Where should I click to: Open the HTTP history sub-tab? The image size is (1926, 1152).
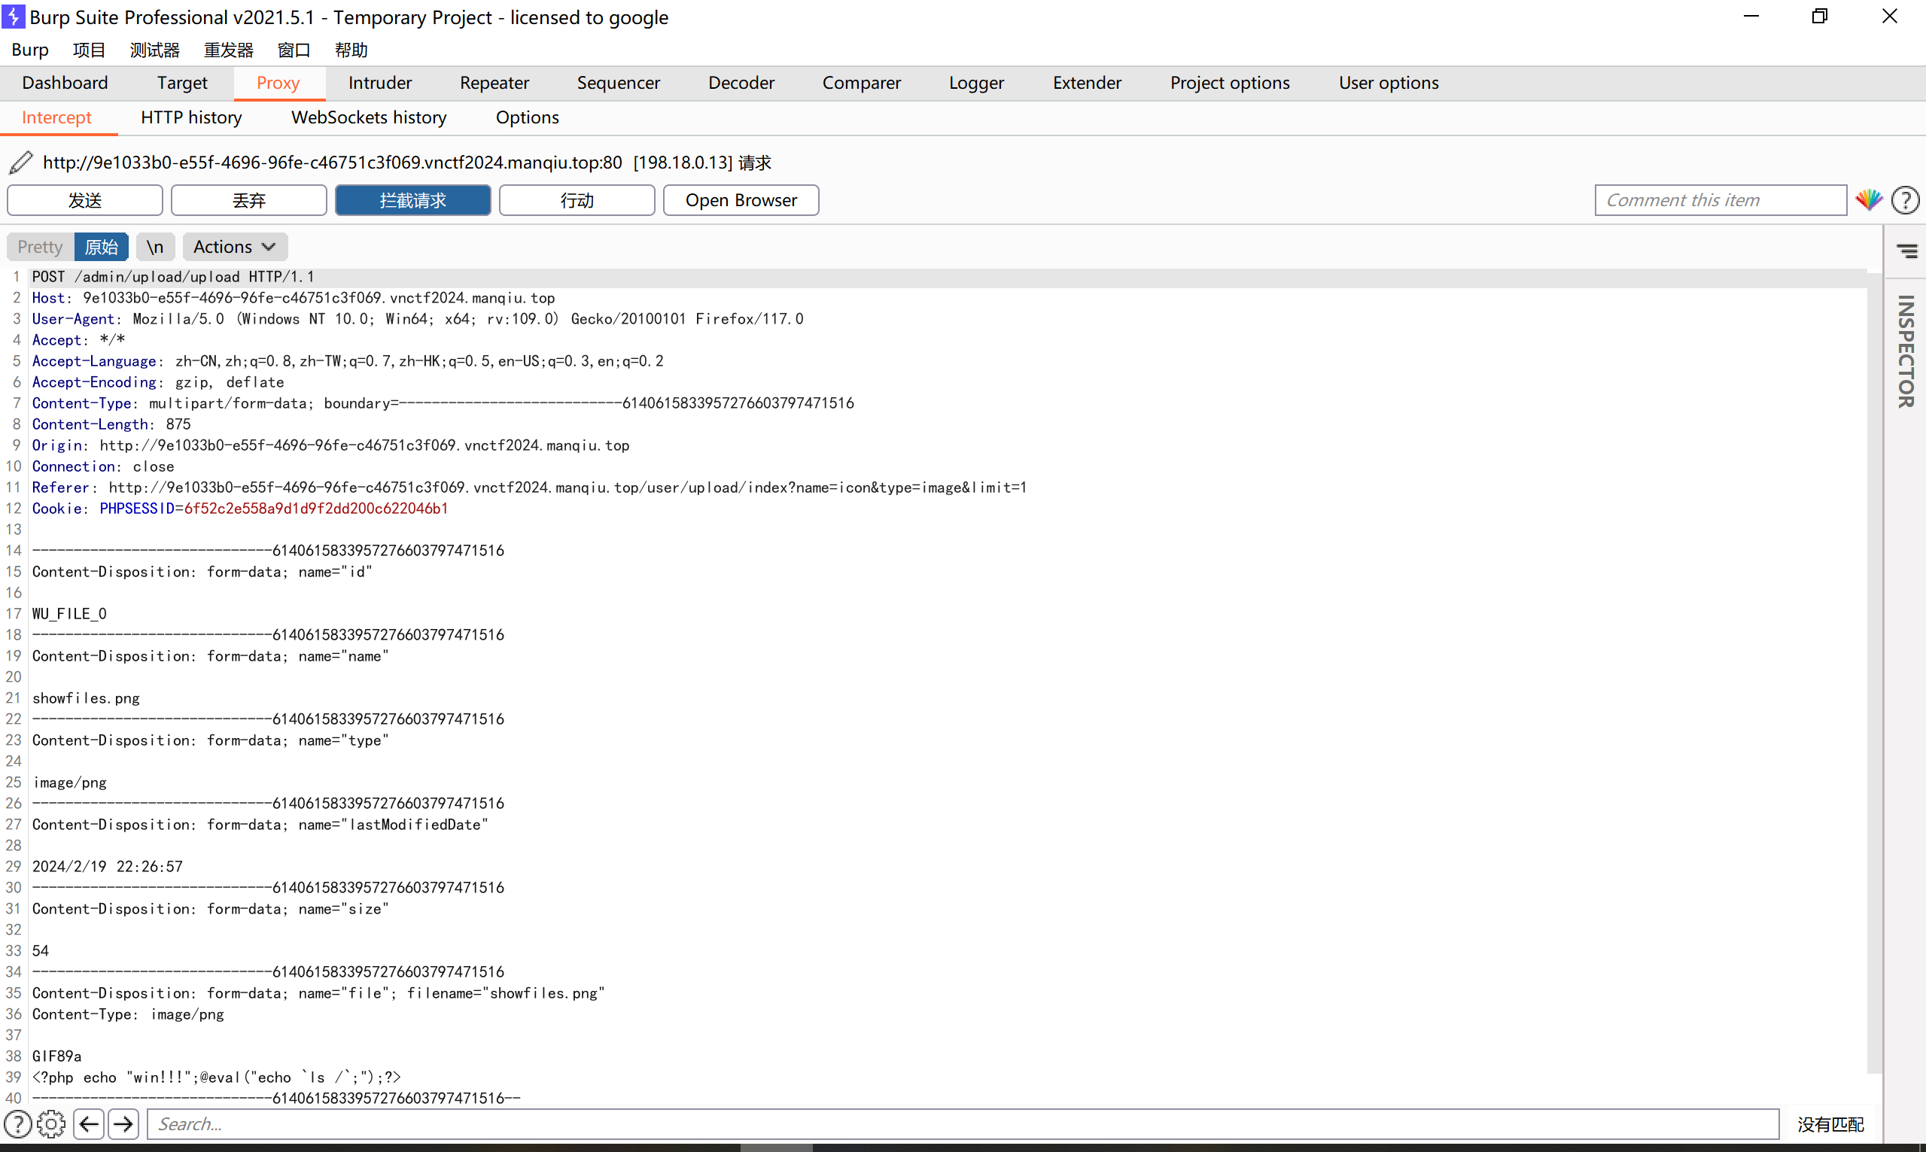pyautogui.click(x=191, y=117)
